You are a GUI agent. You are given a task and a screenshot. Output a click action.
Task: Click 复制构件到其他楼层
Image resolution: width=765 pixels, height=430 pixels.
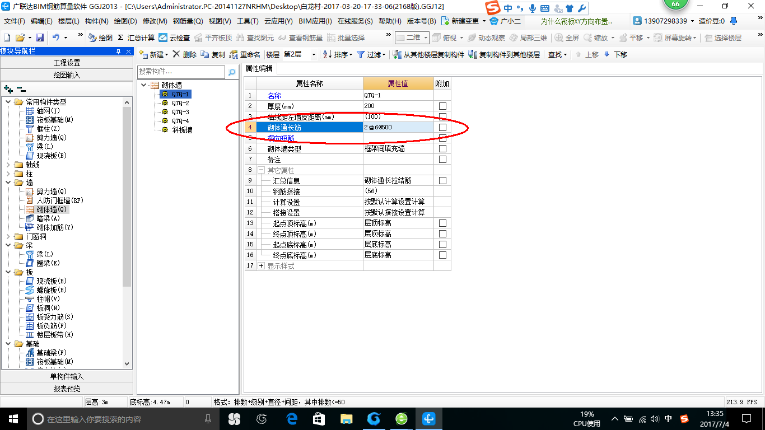pyautogui.click(x=504, y=54)
